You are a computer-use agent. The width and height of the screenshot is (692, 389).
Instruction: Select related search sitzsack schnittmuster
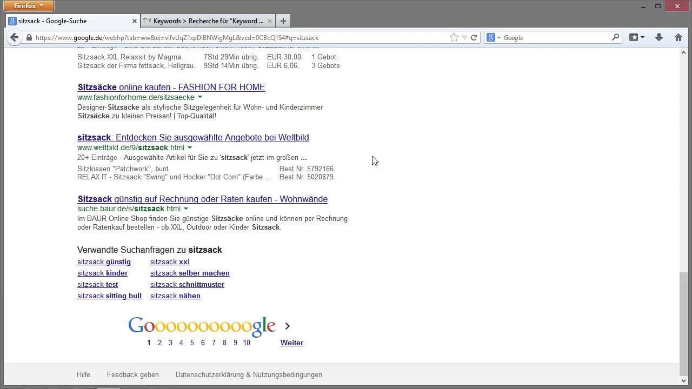coord(187,284)
